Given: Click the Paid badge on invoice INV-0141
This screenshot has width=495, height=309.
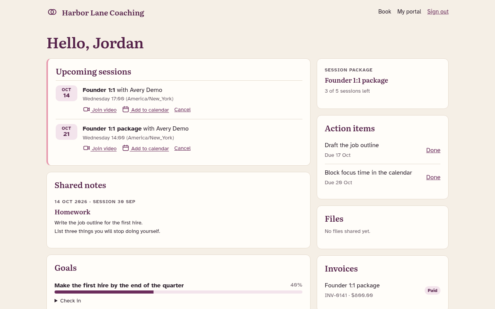Looking at the screenshot, I should pos(432,290).
